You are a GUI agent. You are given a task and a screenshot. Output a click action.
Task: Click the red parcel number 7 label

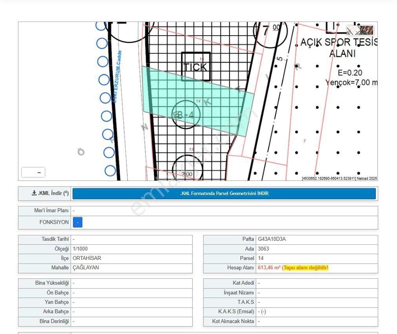tap(304, 141)
